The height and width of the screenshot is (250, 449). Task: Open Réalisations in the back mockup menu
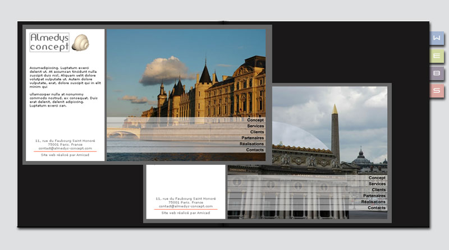tap(373, 202)
